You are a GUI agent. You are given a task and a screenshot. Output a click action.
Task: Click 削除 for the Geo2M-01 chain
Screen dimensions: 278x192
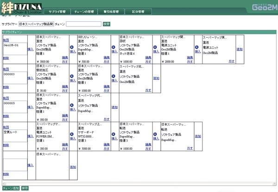point(6,58)
